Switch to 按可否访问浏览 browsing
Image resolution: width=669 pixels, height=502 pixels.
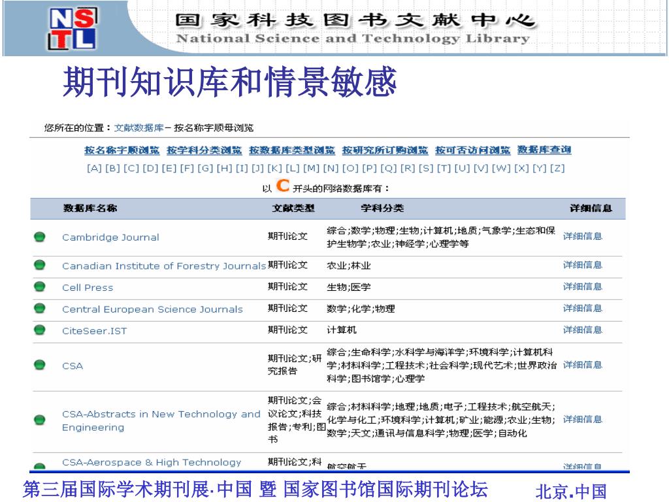tap(473, 150)
